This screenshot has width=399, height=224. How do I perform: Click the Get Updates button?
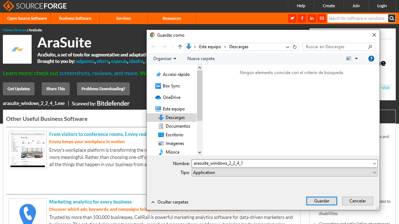(x=19, y=89)
